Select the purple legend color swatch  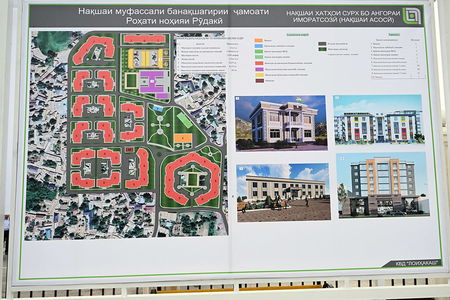point(259,69)
